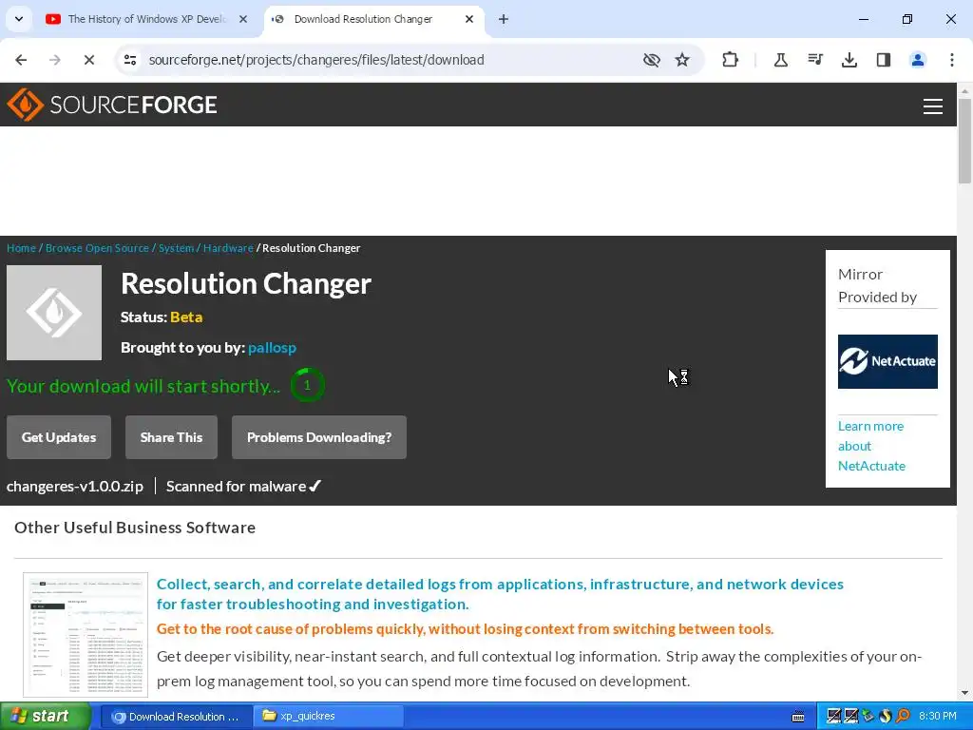This screenshot has width=973, height=730.
Task: Click the SourceForge logo in the header
Action: [112, 105]
